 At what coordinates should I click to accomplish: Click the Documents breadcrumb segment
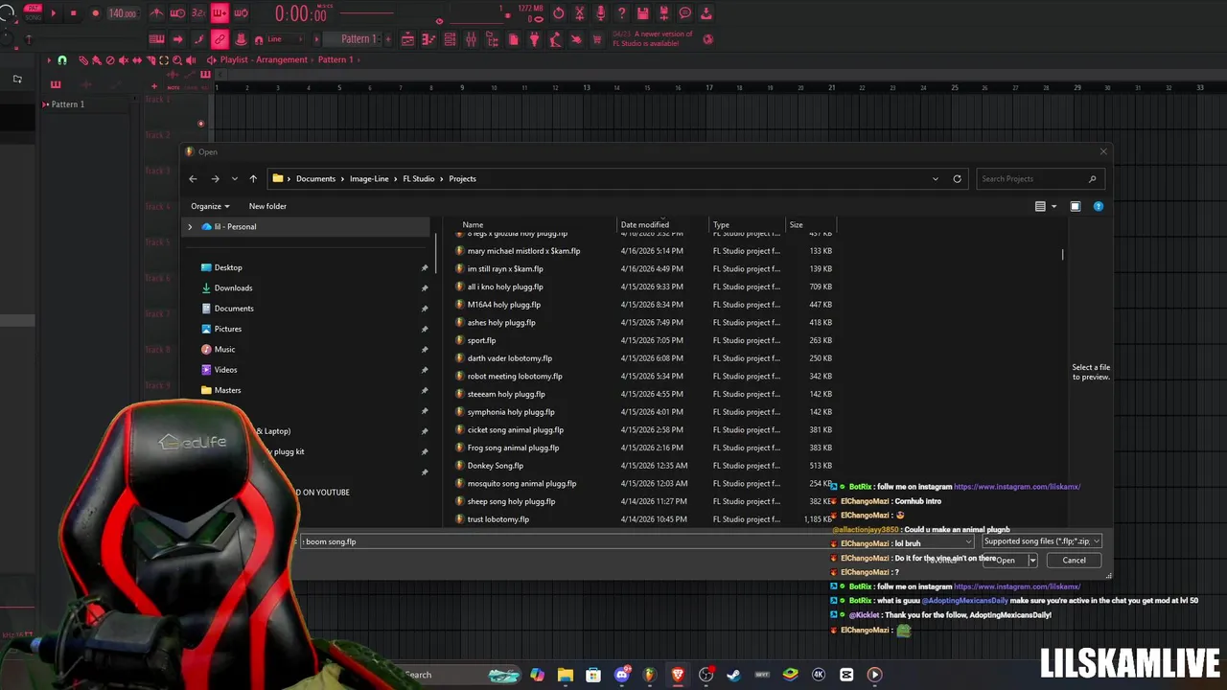[x=315, y=178]
